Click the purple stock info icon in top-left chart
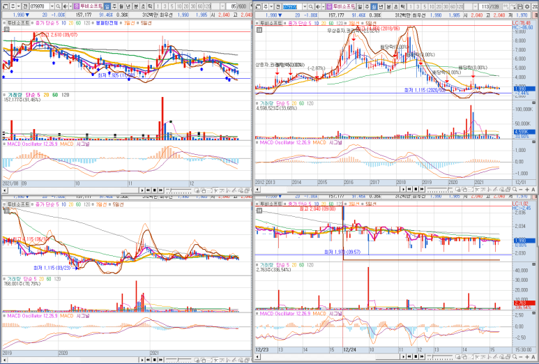 tap(76, 6)
